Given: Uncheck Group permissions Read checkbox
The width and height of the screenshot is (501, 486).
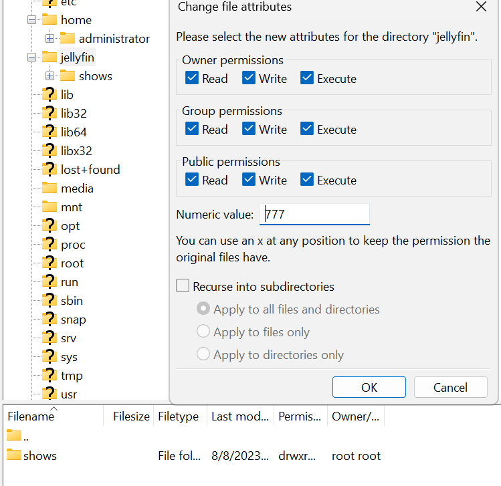Looking at the screenshot, I should point(192,129).
